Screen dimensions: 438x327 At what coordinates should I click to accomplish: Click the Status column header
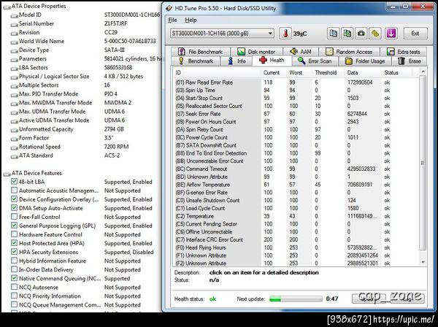click(396, 72)
